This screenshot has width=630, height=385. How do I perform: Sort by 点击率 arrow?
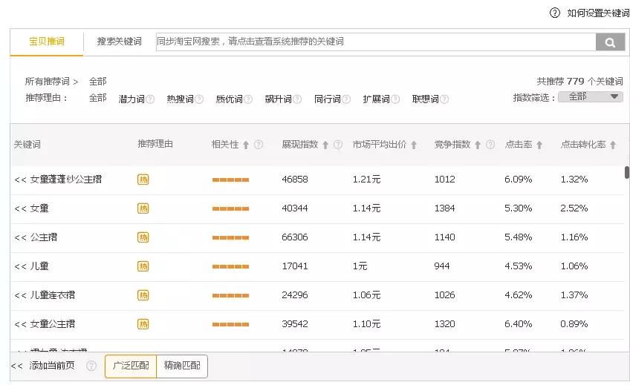tap(539, 145)
